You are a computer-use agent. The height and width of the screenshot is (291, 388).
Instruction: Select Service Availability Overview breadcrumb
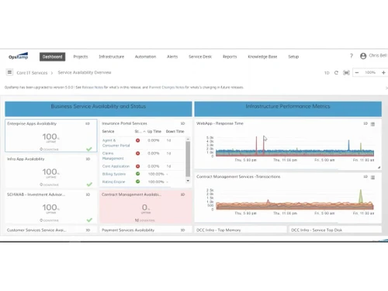pos(85,72)
